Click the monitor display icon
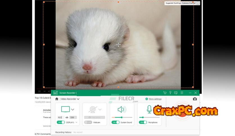Image resolution: width=235 pixels, height=136 pixels. (65, 109)
